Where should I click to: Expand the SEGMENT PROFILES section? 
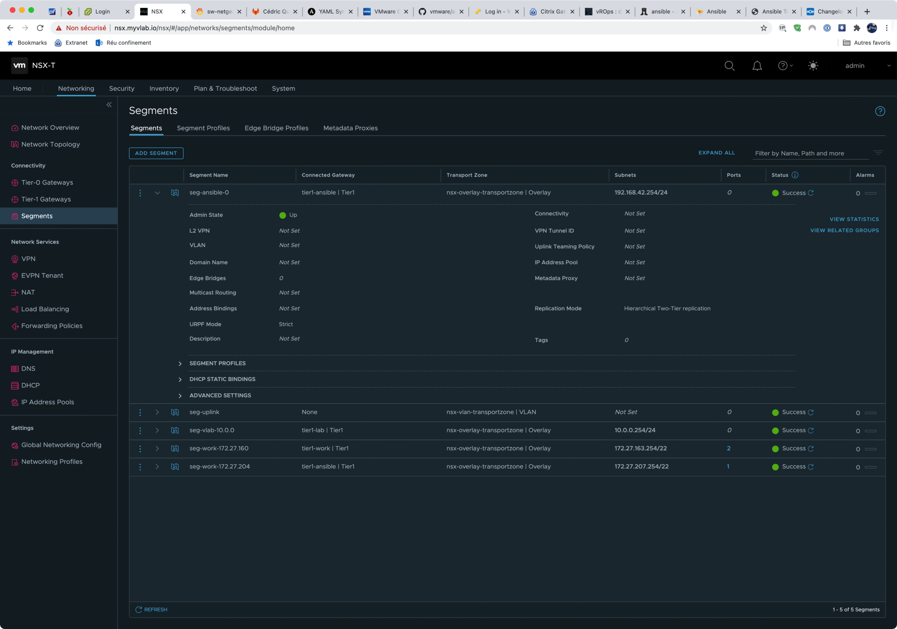180,364
